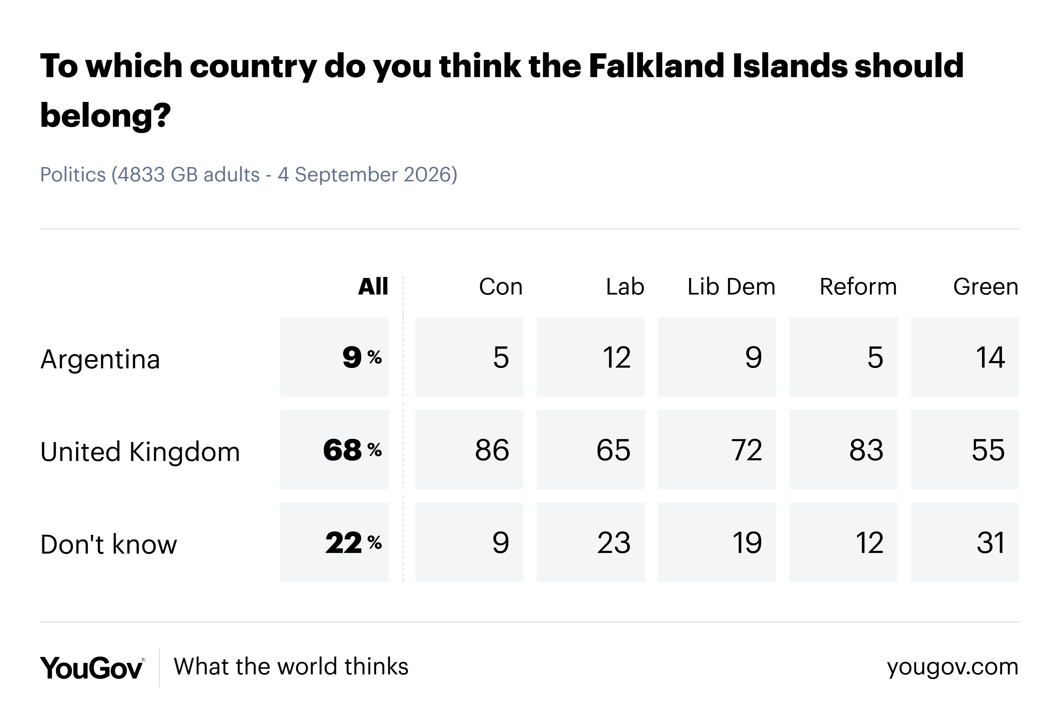
Task: Click the Reform column header
Action: click(858, 287)
